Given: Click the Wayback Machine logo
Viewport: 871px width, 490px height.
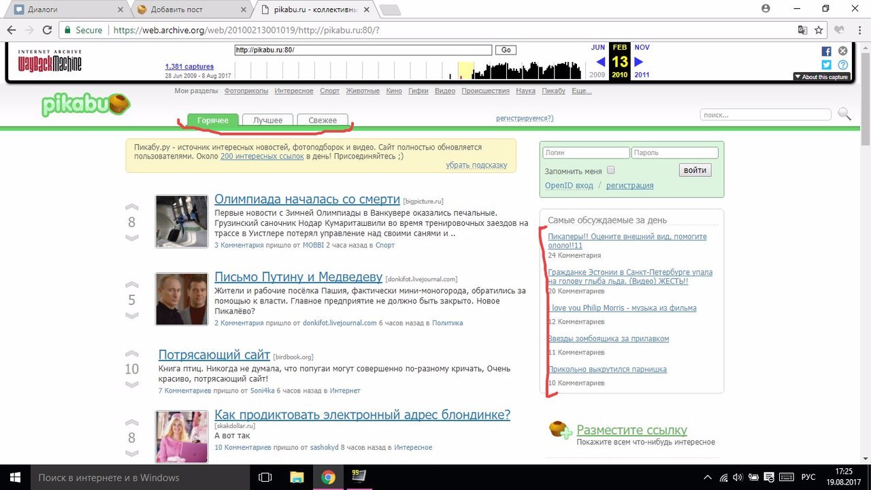Looking at the screenshot, I should [x=50, y=62].
